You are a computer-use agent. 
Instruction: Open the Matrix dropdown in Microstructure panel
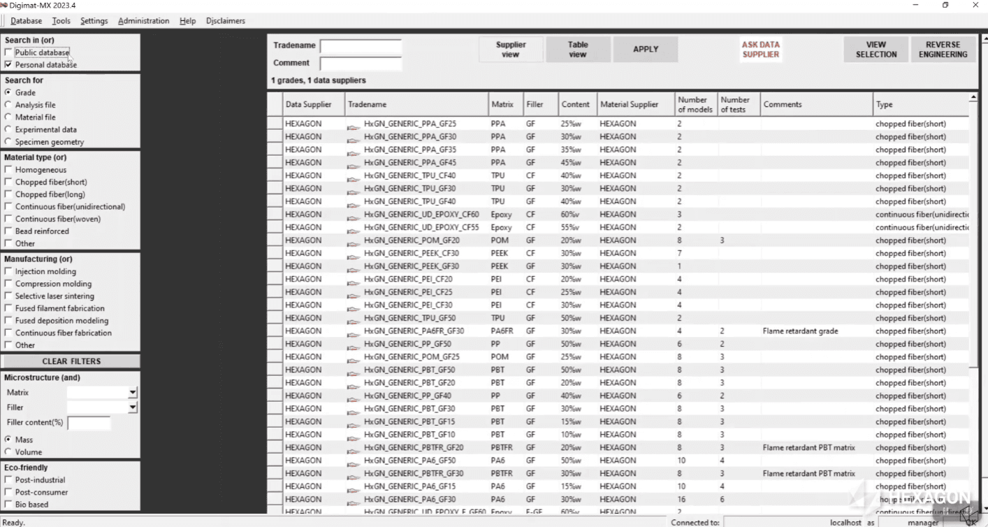tap(131, 392)
